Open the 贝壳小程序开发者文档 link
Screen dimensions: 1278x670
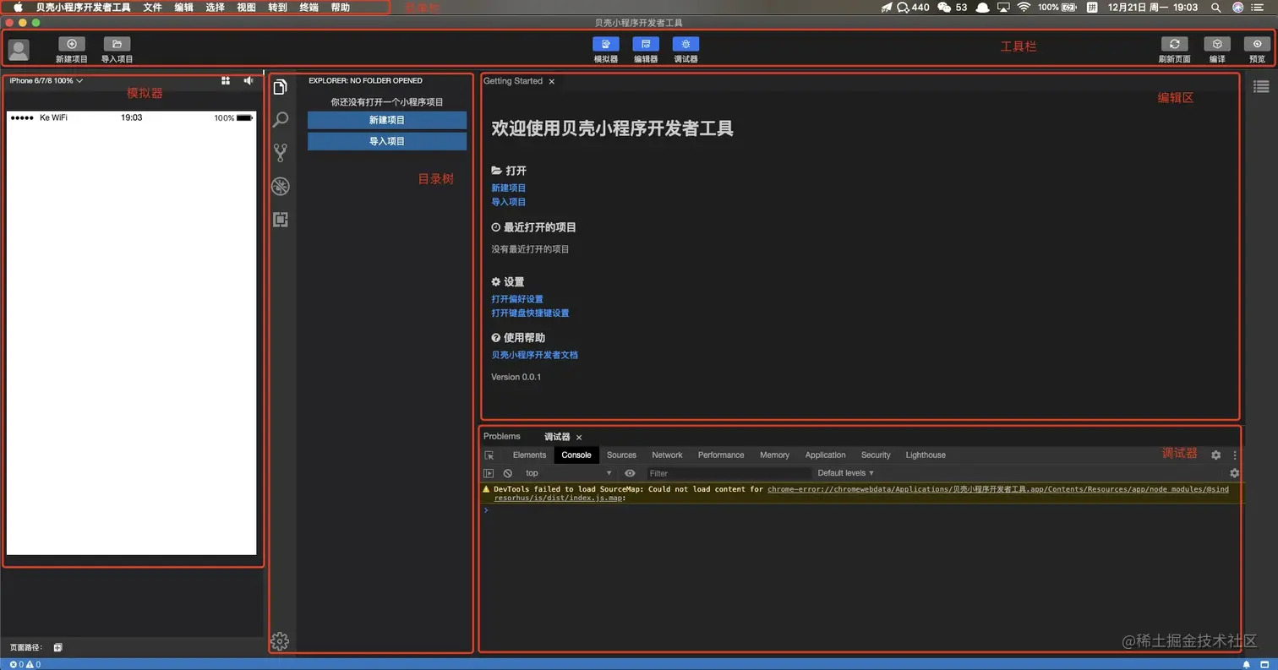coord(535,355)
